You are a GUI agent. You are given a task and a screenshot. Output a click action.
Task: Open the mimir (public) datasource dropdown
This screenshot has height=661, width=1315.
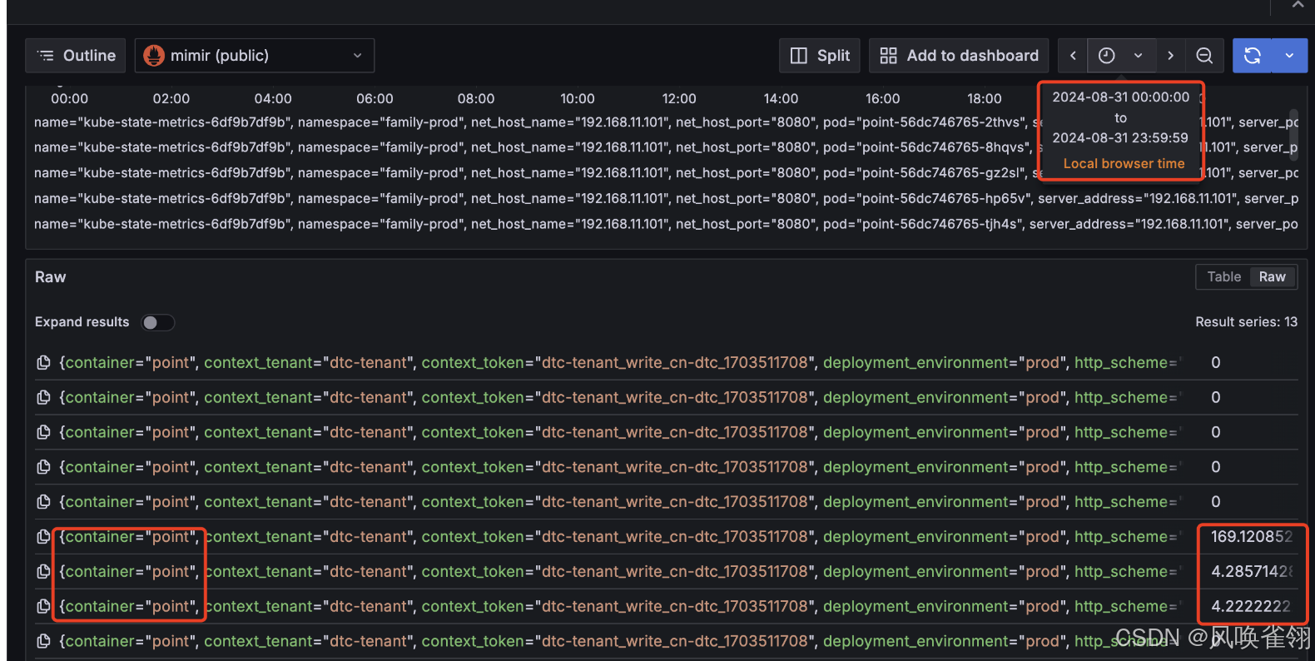tap(255, 56)
